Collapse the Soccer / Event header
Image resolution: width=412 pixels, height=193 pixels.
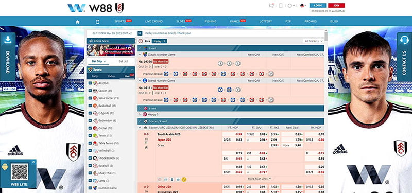140,121
